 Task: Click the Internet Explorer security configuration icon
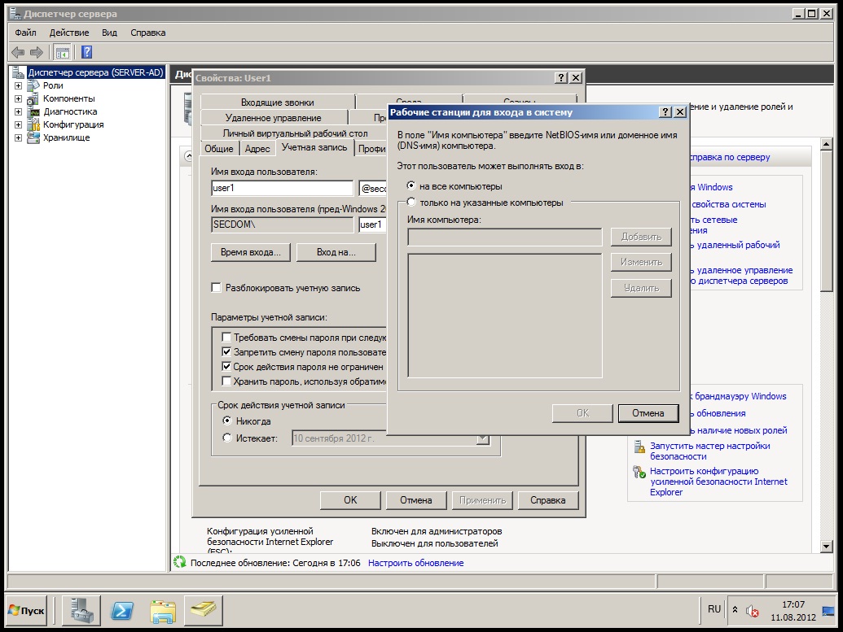click(639, 472)
